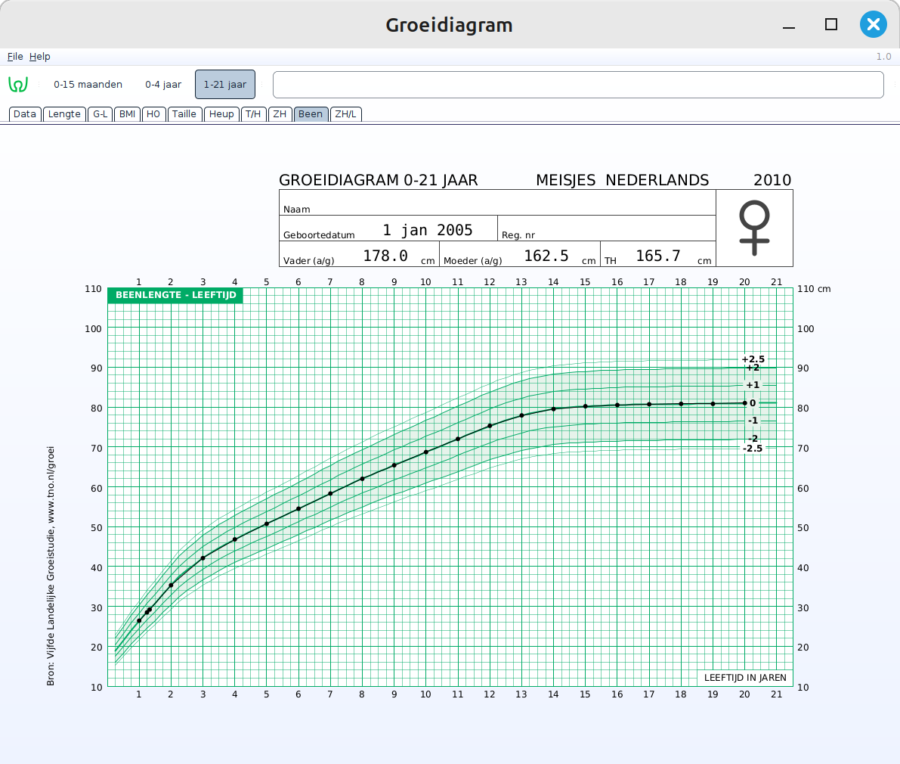Switch to 0-4 jaar age range
This screenshot has height=764, width=900.
pyautogui.click(x=163, y=85)
